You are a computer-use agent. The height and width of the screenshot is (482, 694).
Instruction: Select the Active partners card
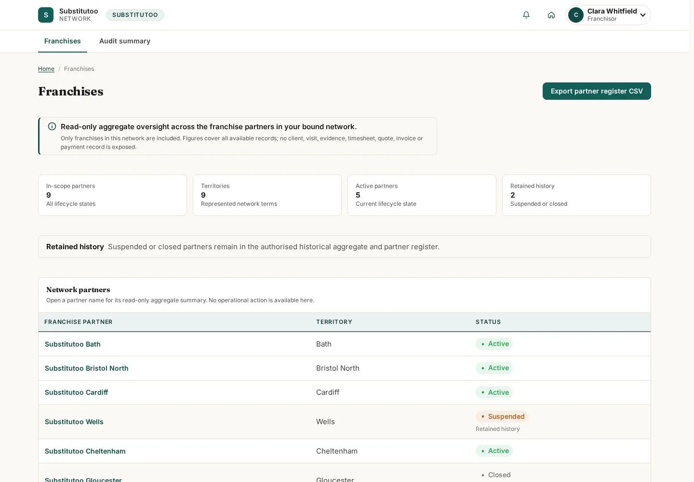tap(422, 195)
